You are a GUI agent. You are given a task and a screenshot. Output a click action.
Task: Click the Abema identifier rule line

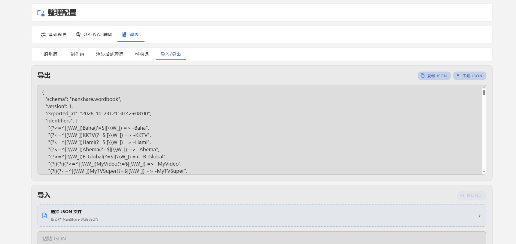click(x=104, y=149)
